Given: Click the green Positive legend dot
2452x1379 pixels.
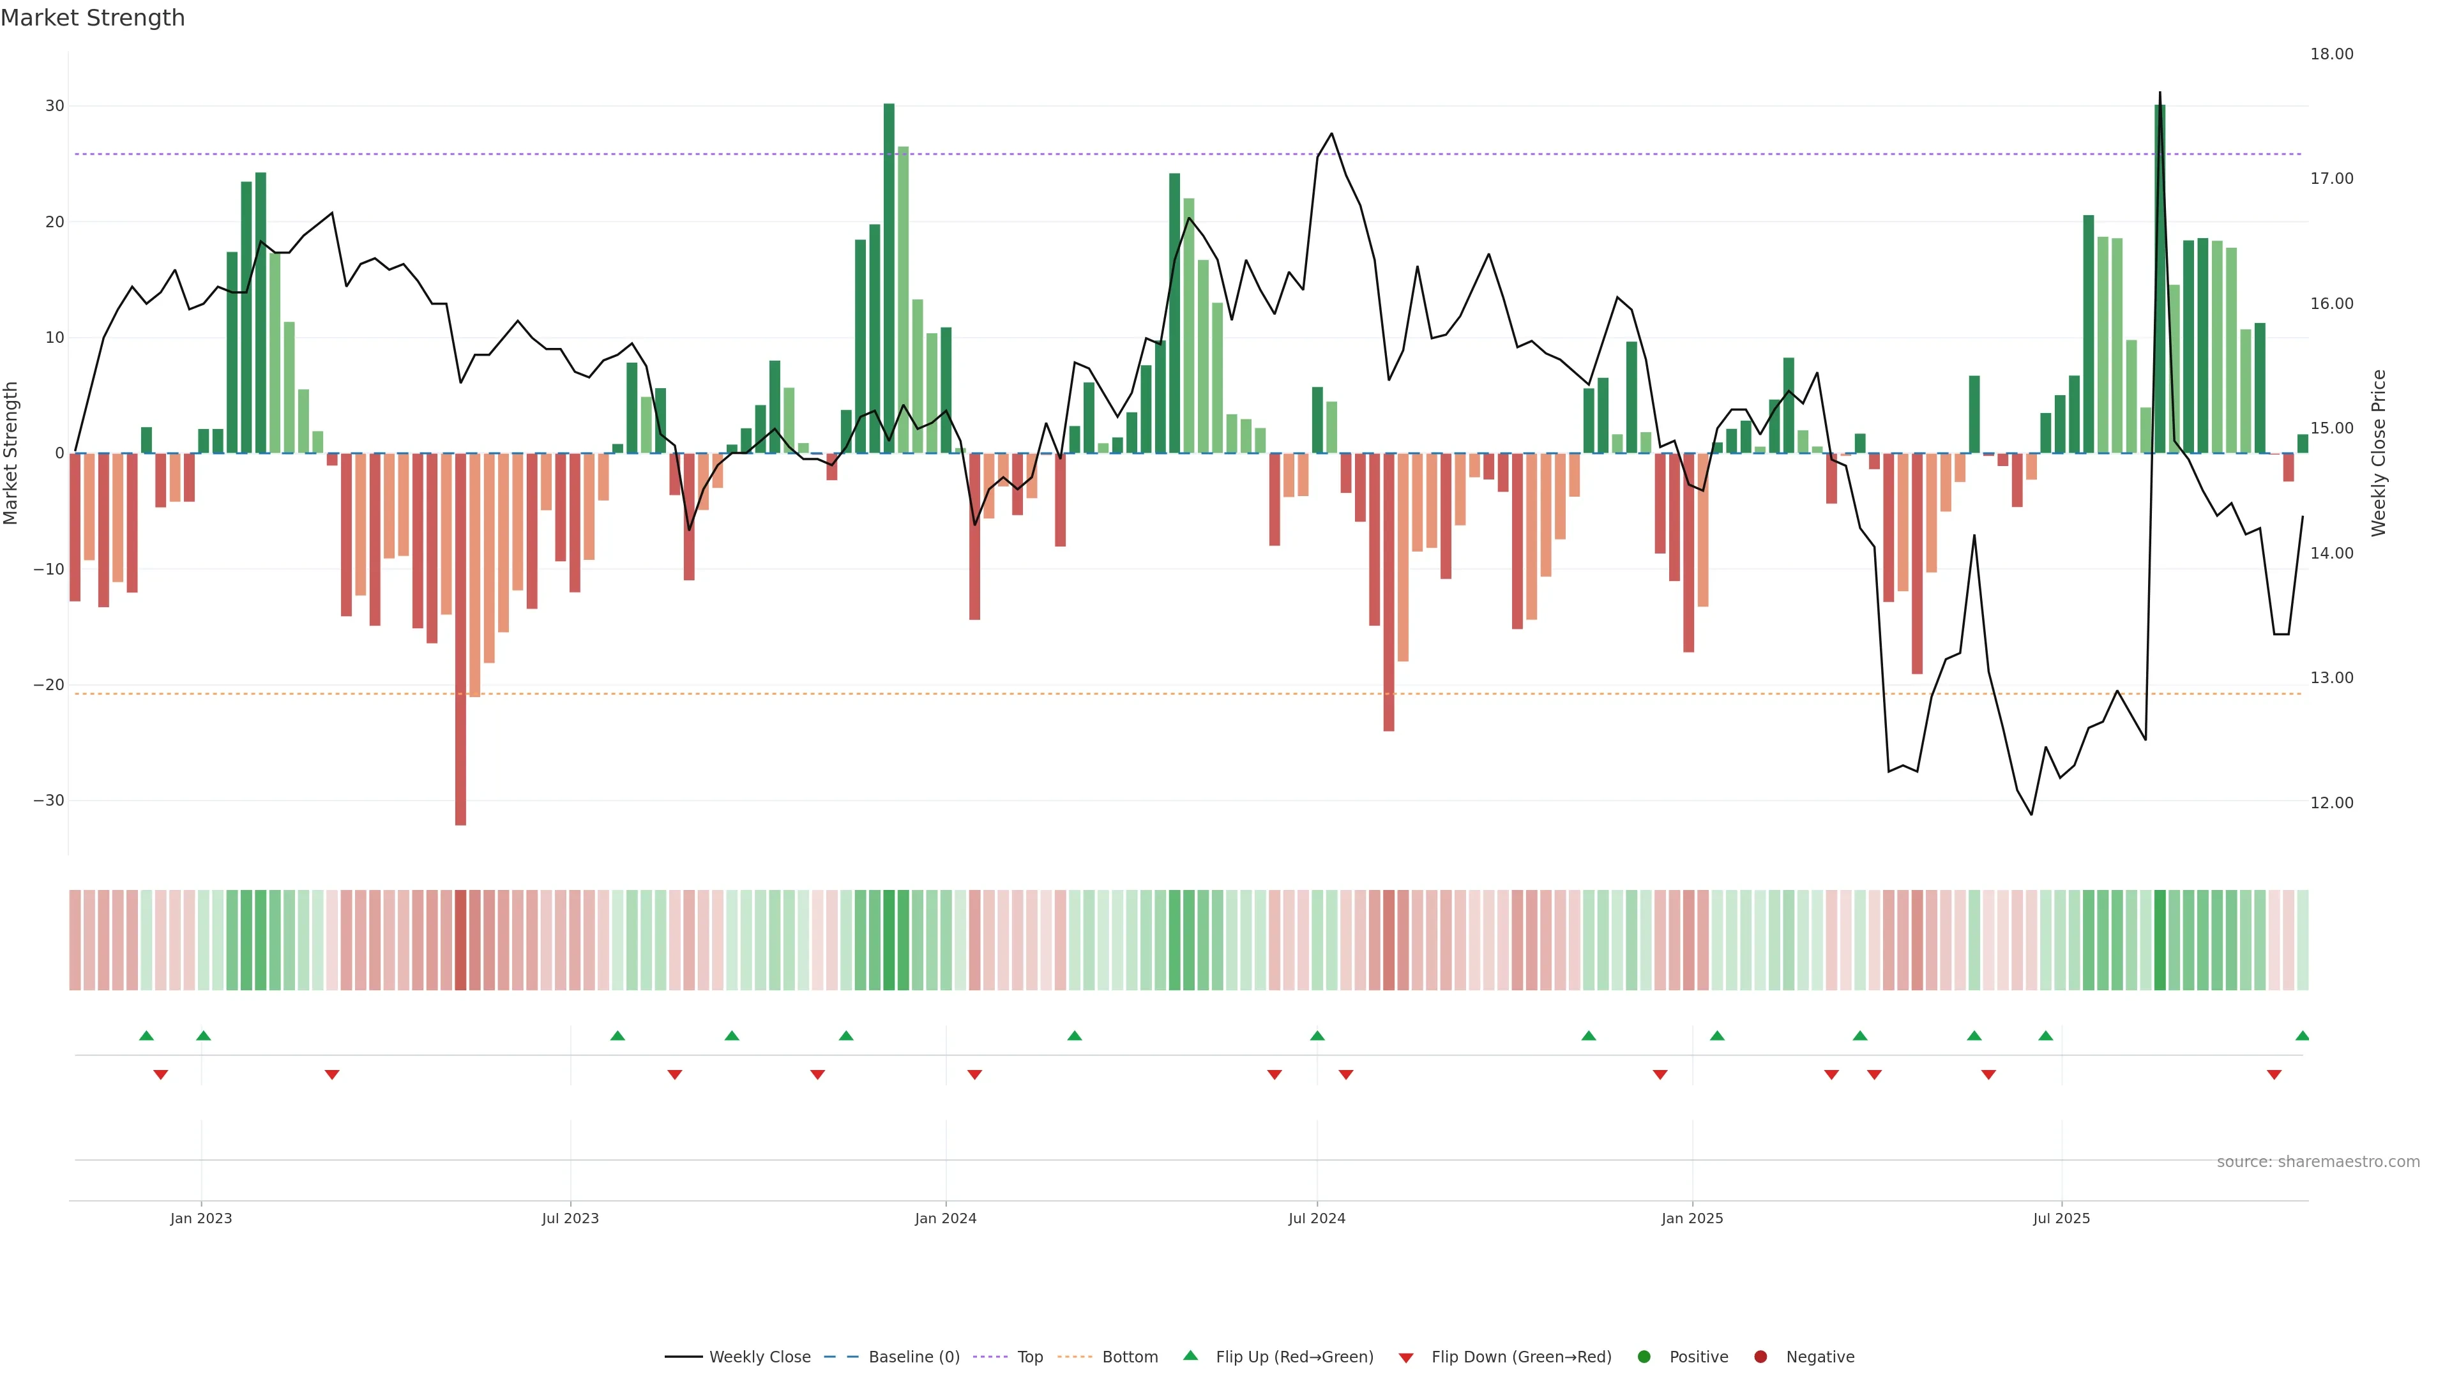Looking at the screenshot, I should click(x=1644, y=1357).
